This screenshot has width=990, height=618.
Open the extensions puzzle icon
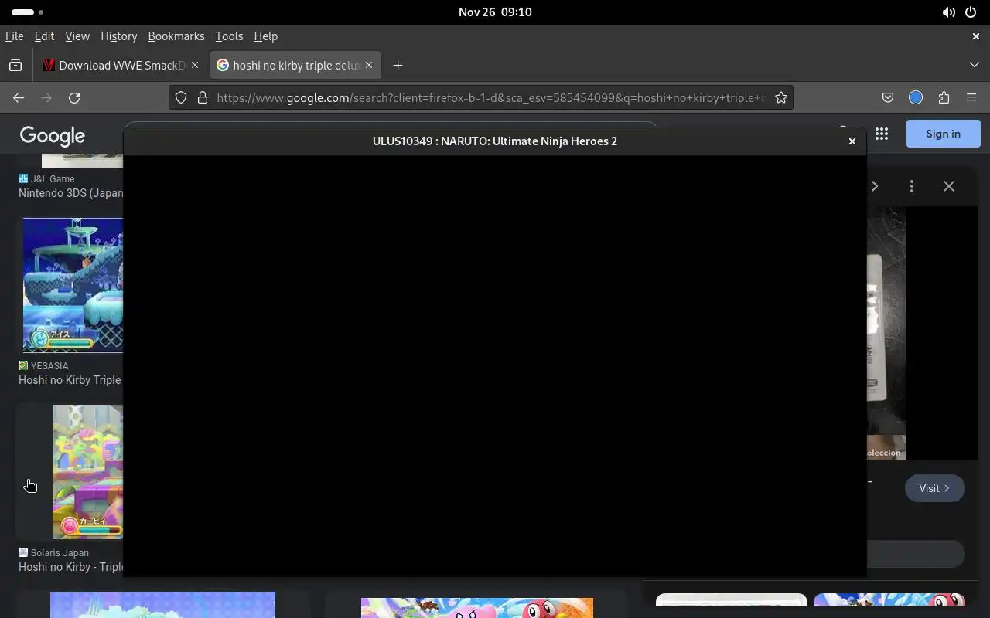(x=944, y=97)
